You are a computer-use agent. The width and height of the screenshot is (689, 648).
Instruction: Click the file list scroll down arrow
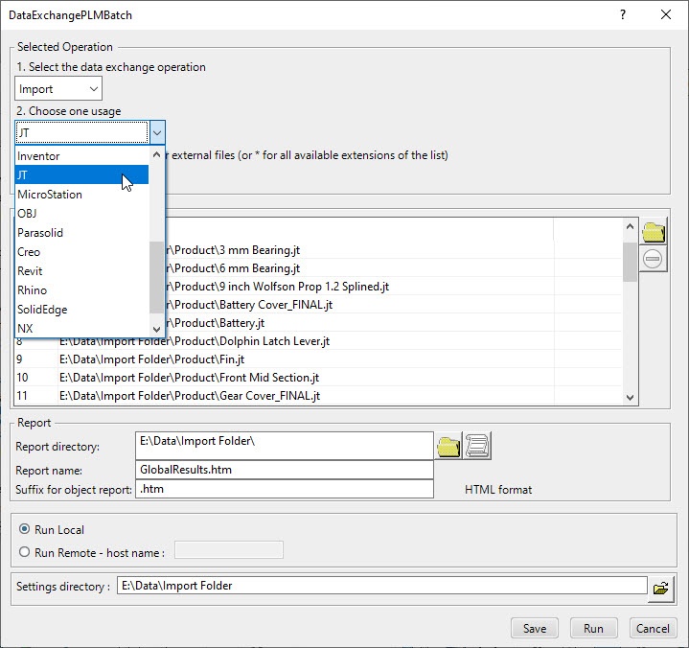[630, 397]
